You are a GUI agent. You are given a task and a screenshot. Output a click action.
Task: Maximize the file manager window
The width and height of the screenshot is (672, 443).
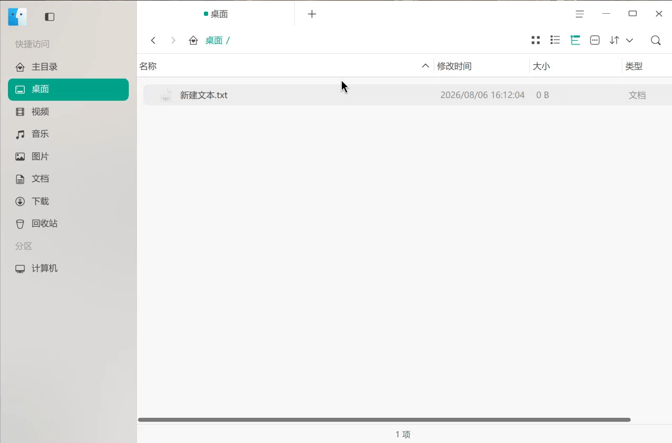632,14
